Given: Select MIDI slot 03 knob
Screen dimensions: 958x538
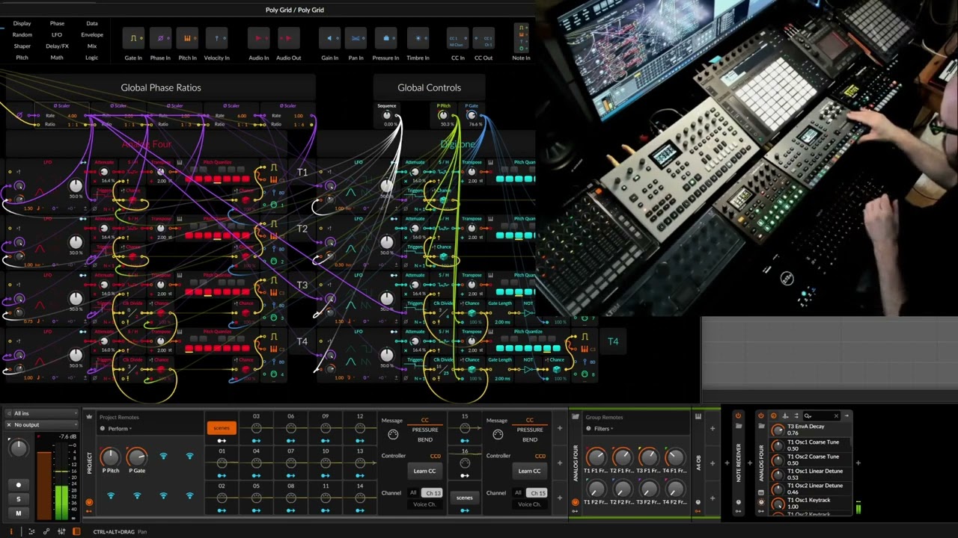Looking at the screenshot, I should 256,427.
